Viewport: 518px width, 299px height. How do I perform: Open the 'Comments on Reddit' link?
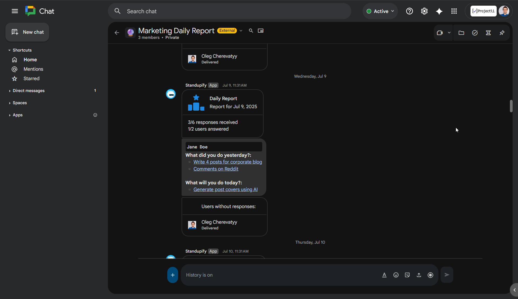pyautogui.click(x=216, y=169)
